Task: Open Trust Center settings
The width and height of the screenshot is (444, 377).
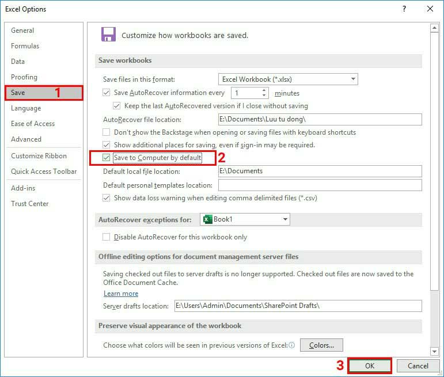Action: click(29, 204)
